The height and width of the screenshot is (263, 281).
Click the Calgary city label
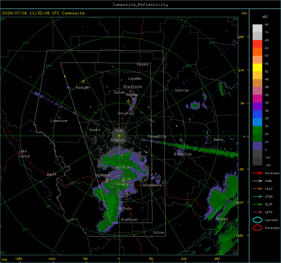[x=122, y=184]
